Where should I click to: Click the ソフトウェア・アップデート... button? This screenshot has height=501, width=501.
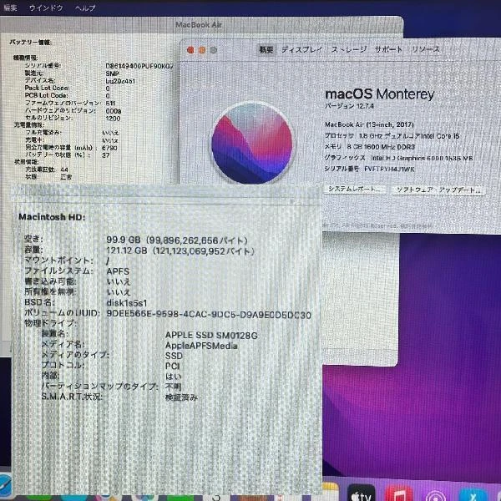438,190
